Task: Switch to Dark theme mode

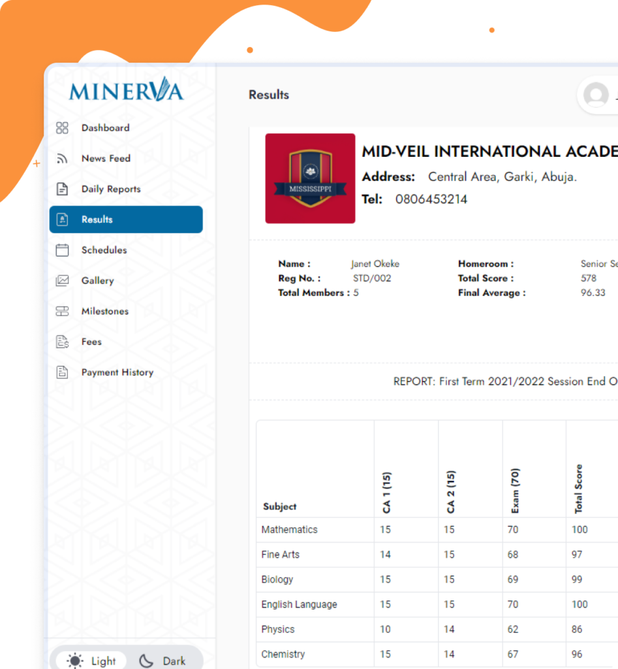Action: pyautogui.click(x=163, y=661)
